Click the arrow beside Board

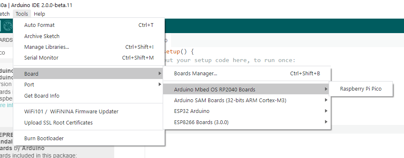coord(160,74)
